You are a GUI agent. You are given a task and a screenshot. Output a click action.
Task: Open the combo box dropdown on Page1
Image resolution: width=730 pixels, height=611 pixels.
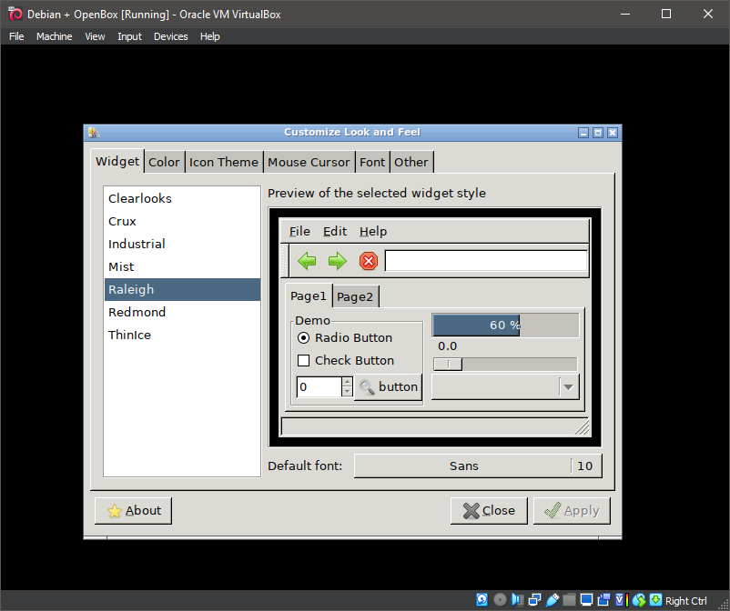tap(568, 387)
